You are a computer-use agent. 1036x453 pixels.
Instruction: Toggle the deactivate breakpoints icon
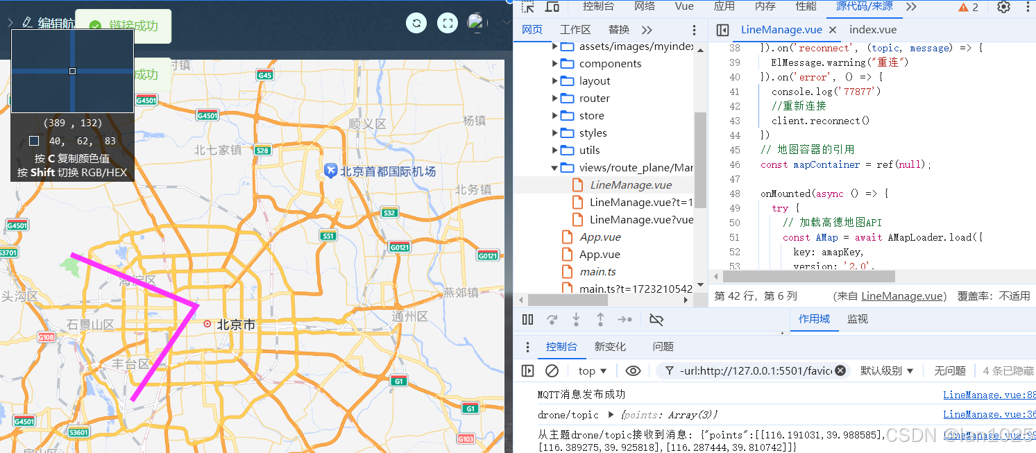click(x=656, y=319)
